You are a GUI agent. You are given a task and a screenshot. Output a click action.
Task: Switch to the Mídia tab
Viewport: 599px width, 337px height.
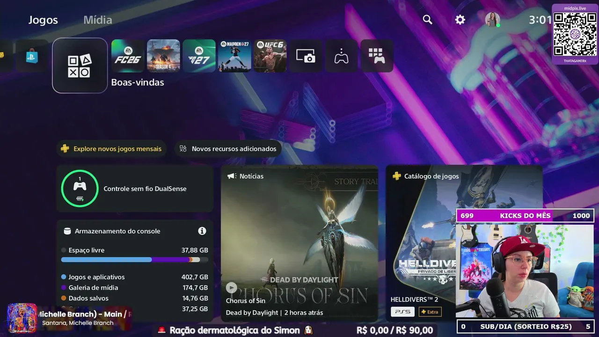(98, 20)
